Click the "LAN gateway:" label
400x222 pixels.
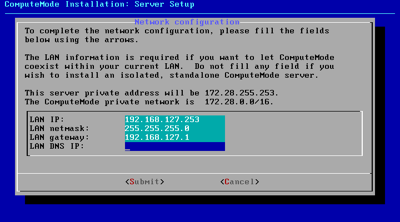59,138
